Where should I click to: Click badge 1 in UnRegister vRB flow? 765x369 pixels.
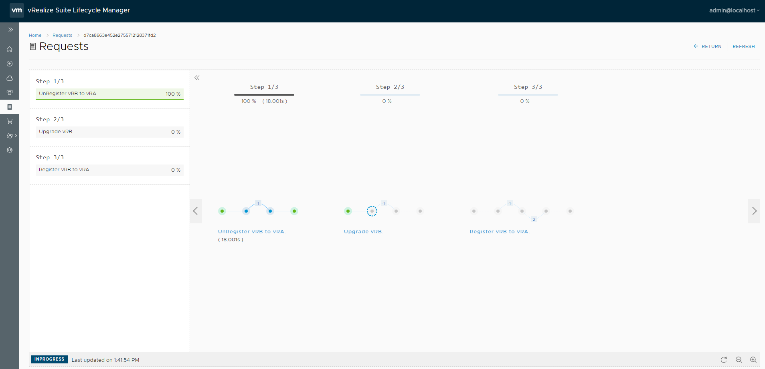(258, 203)
